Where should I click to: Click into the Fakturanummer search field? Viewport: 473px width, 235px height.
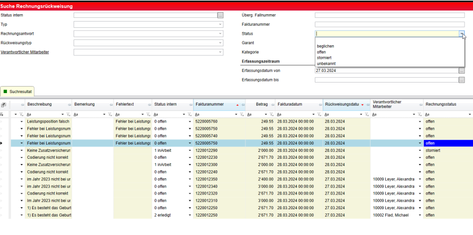coord(389,25)
